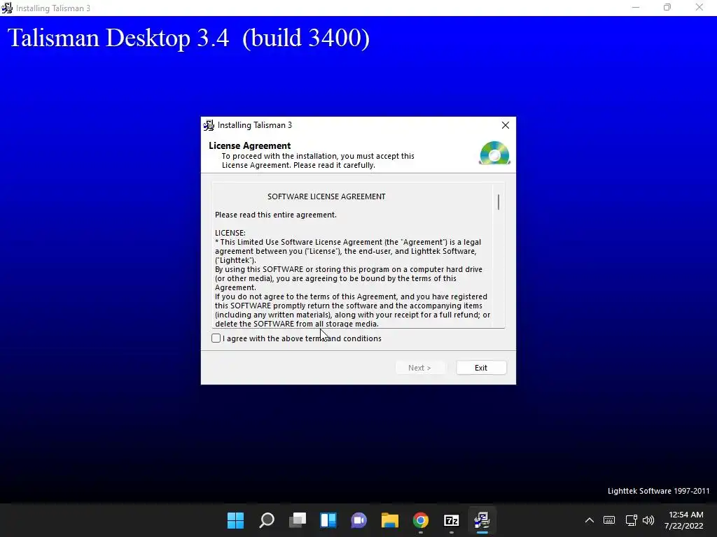The width and height of the screenshot is (717, 537).
Task: Close the main Installing Talisman 3 window
Action: (x=699, y=8)
